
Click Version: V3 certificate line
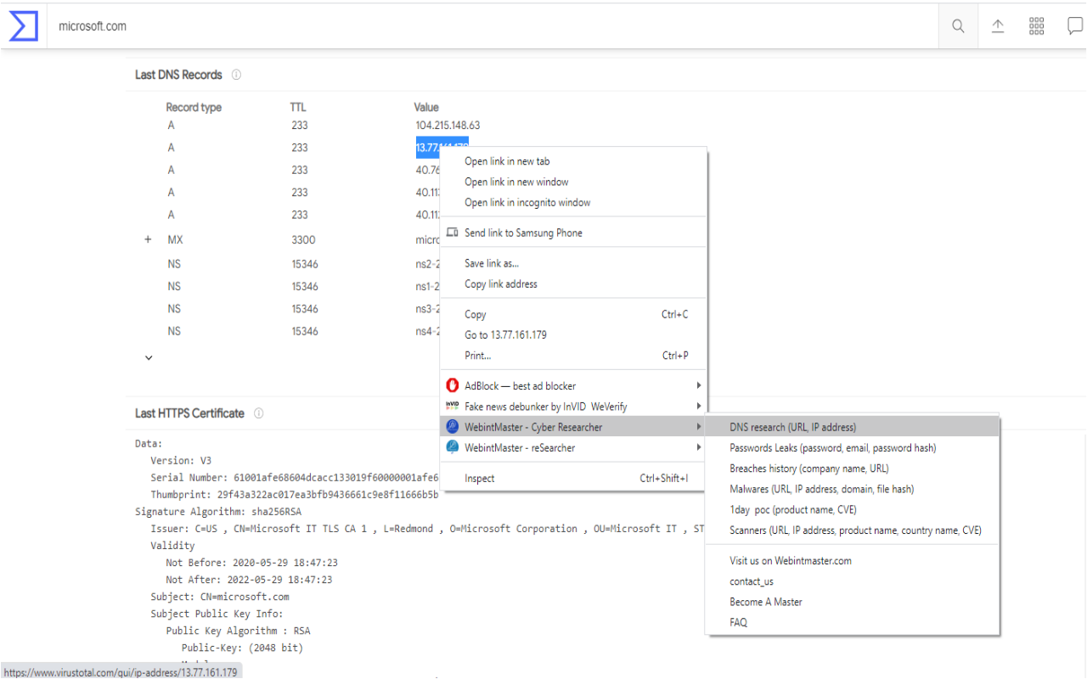pos(181,461)
